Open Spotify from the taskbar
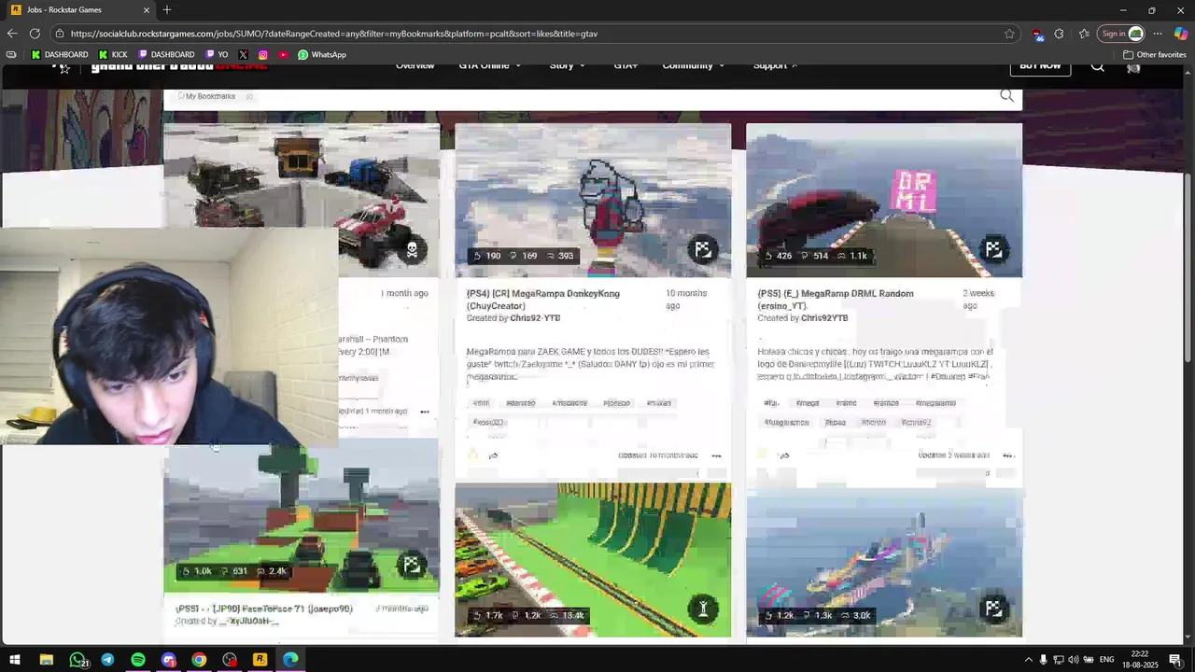1195x672 pixels. point(138,660)
